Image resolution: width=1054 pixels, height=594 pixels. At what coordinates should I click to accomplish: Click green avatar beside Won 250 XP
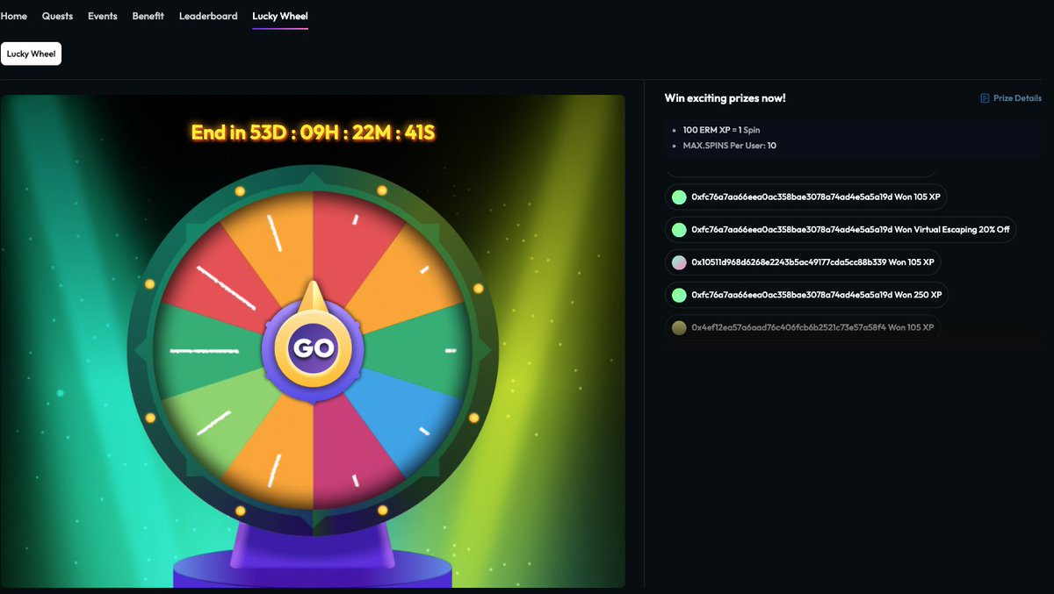pos(679,295)
